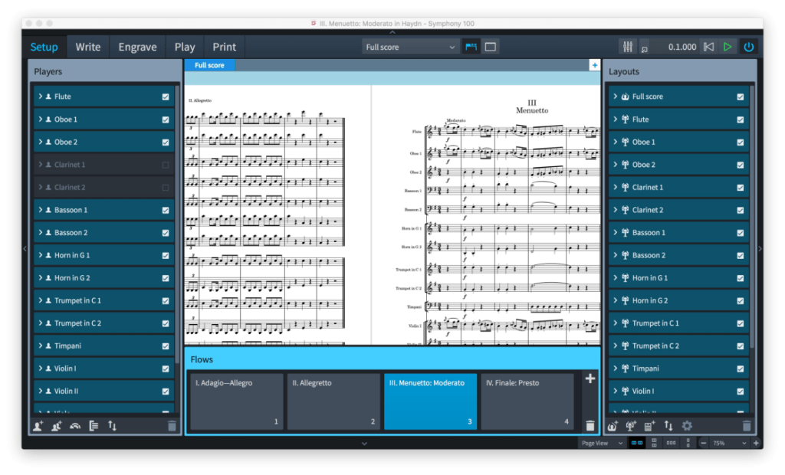
Task: Expand the Timpani player card
Action: pyautogui.click(x=40, y=346)
